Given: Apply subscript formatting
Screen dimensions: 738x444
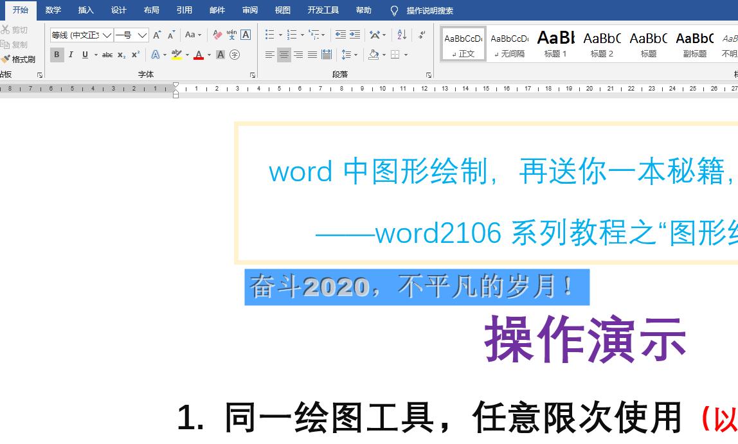Looking at the screenshot, I should click(121, 55).
